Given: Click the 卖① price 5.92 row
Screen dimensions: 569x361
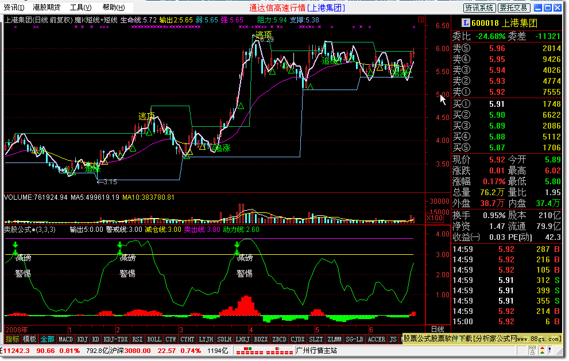Looking at the screenshot, I should pos(506,92).
